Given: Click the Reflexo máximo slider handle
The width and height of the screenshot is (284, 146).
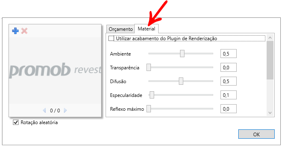Looking at the screenshot, I should (149, 109).
